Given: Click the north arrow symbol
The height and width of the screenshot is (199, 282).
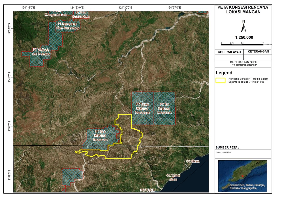Looking at the screenshot, I should pyautogui.click(x=243, y=26).
